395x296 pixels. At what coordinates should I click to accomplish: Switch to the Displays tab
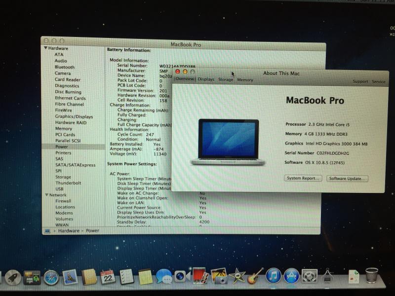click(x=206, y=79)
